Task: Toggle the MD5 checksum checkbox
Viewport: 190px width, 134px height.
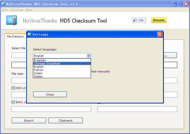Action: [x=13, y=88]
